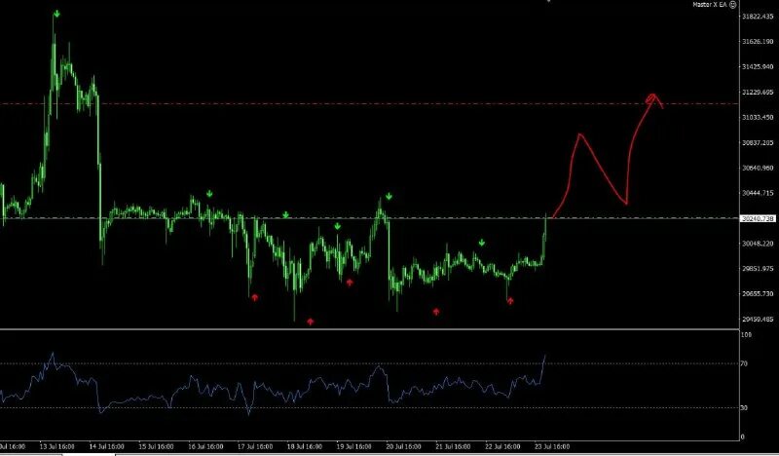The width and height of the screenshot is (779, 456).
Task: Click the 17 Jul 16:00 time axis label
Action: (x=255, y=446)
